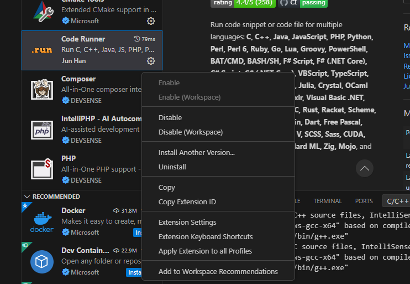
Task: Switch to the TERMINAL panel tab
Action: [327, 201]
